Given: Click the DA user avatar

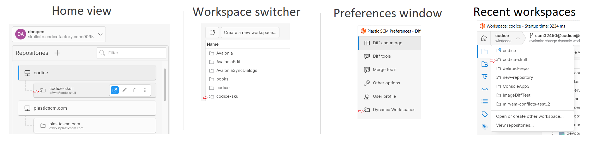Looking at the screenshot, I should click(21, 34).
